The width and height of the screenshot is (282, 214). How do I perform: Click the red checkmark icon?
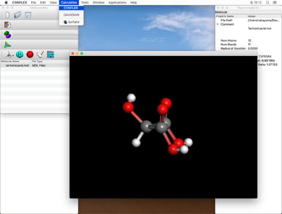pos(40,54)
